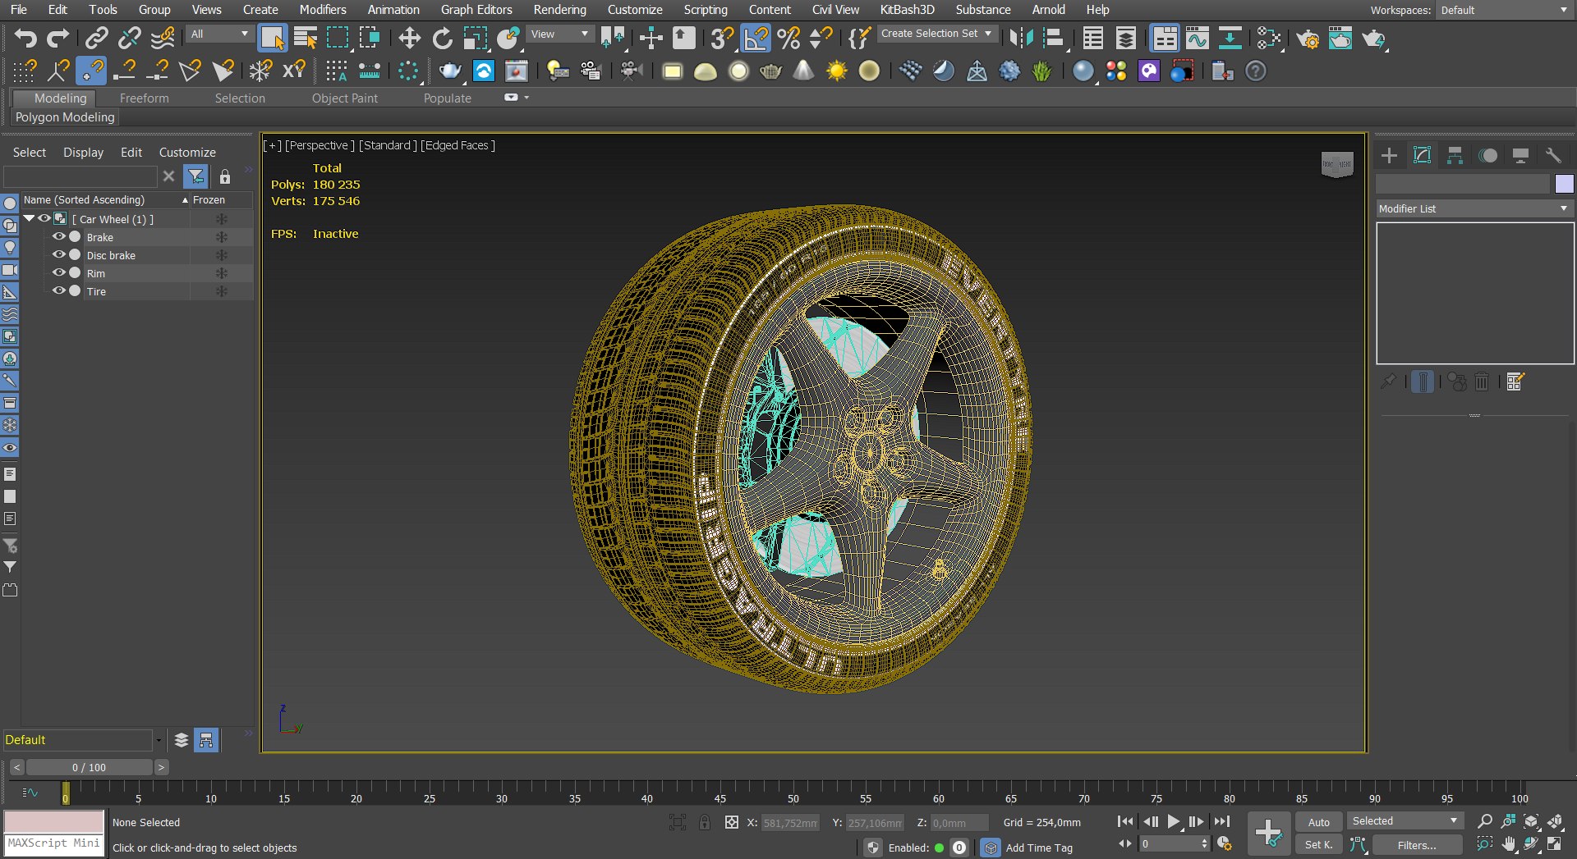Toggle Angle Snap icon
The height and width of the screenshot is (859, 1577).
click(x=755, y=38)
